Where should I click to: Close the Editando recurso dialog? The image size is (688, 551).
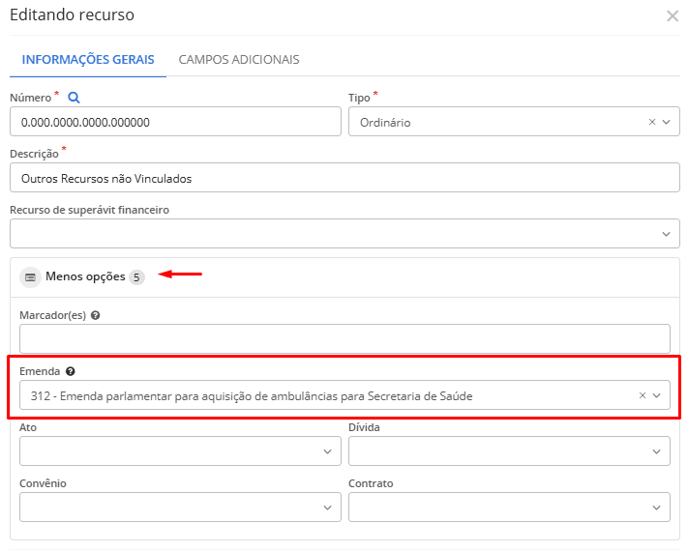tap(672, 15)
